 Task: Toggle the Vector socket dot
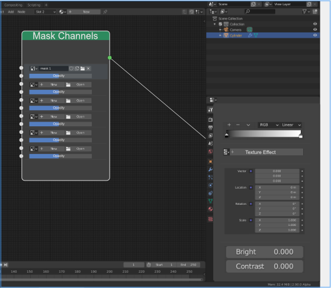click(251, 171)
